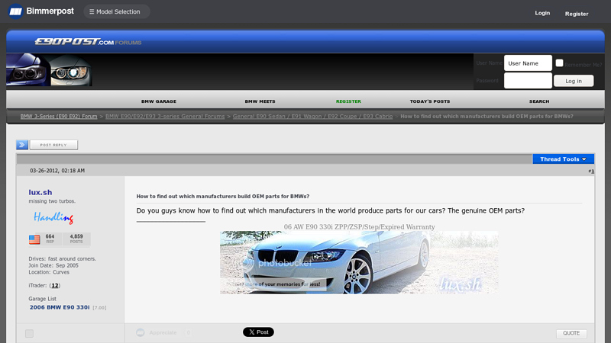Click the Quote button
Screen dimensions: 611x343
coord(571,333)
